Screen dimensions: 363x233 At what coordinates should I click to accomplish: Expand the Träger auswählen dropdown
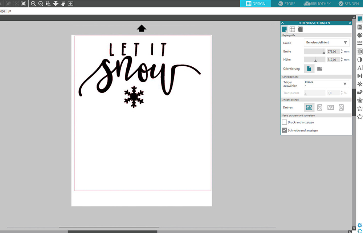(326, 84)
